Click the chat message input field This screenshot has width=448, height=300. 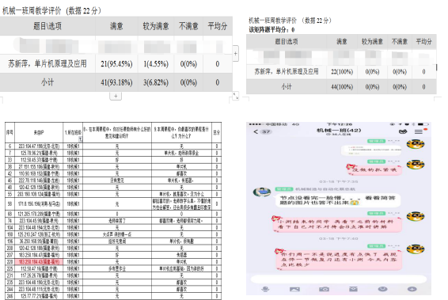(339, 279)
